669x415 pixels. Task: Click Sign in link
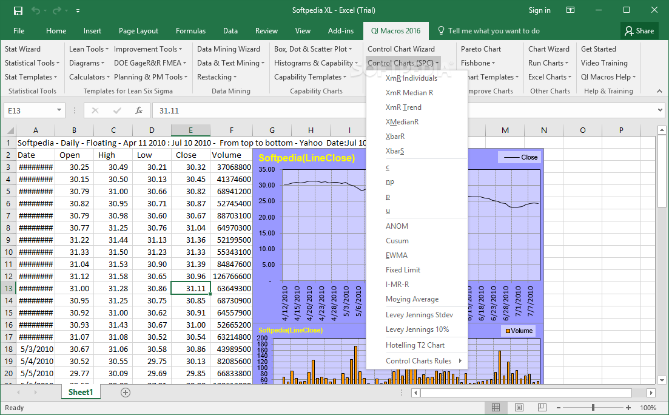(539, 10)
